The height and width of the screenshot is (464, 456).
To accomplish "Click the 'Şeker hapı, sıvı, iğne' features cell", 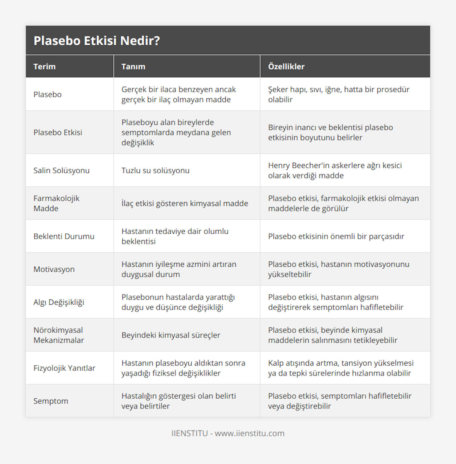I will click(x=339, y=94).
